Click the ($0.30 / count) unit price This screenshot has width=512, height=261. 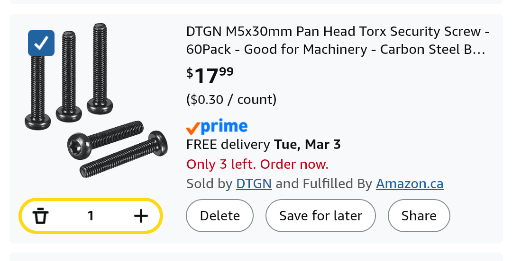pyautogui.click(x=231, y=99)
